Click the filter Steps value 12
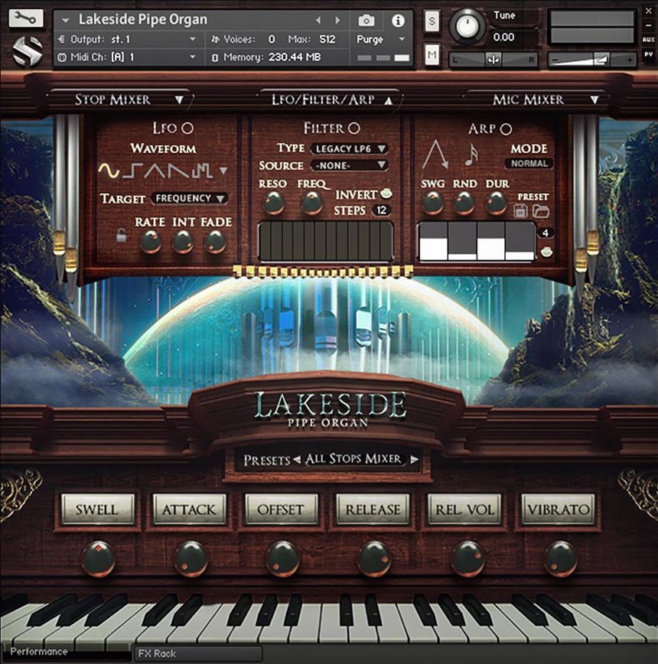Image resolution: width=658 pixels, height=664 pixels. coord(381,210)
